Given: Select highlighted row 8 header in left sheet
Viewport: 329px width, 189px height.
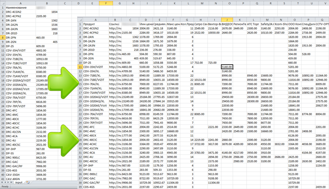Looking at the screenshot, I should (x=3, y=37).
